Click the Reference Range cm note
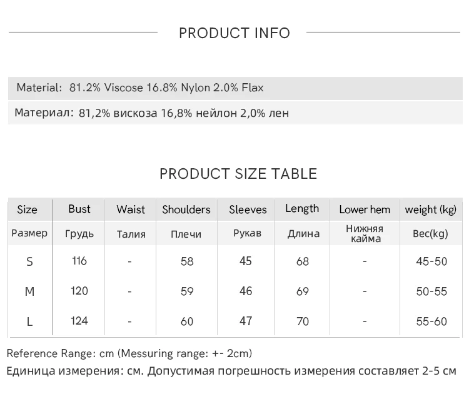The height and width of the screenshot is (394, 469). (129, 353)
